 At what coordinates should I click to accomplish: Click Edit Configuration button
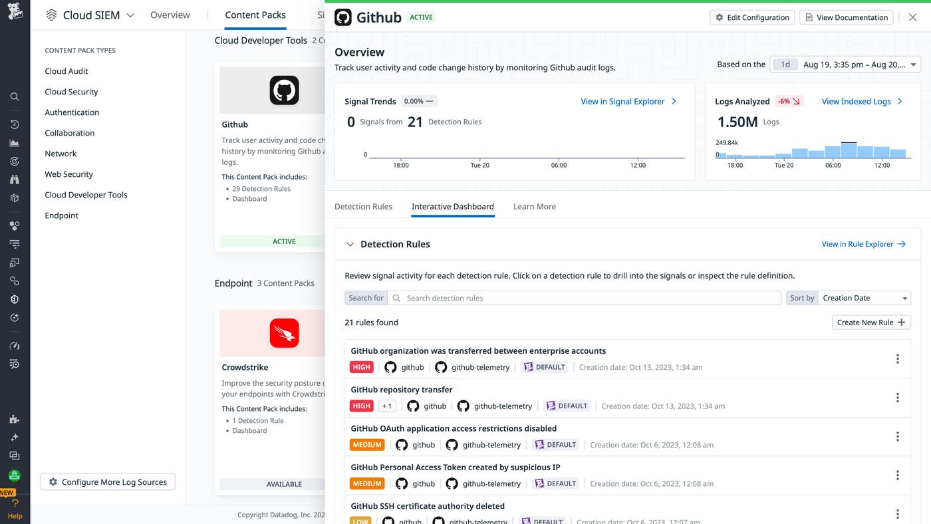752,17
